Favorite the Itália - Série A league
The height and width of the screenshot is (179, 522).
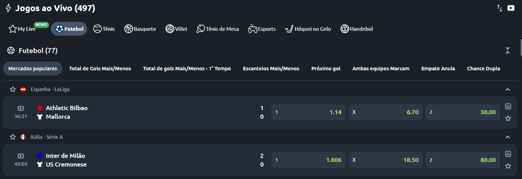click(x=13, y=137)
